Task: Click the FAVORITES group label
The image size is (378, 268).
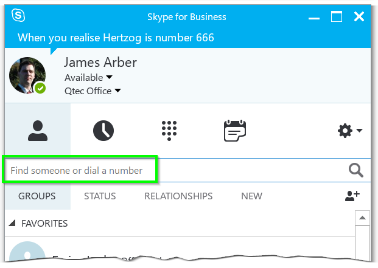Action: (44, 224)
